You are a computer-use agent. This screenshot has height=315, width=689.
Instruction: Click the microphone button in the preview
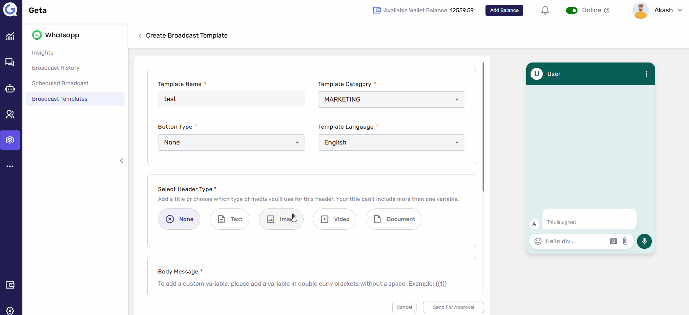coord(644,241)
